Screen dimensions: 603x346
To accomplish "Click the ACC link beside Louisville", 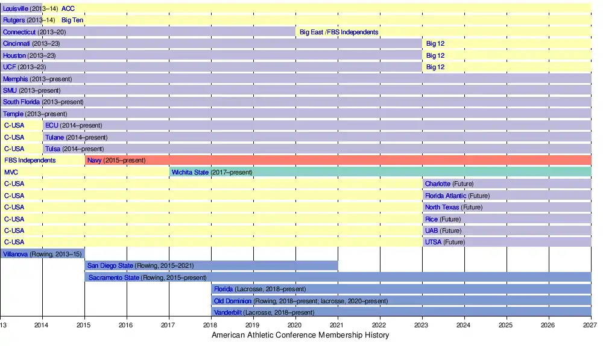I will click(x=68, y=8).
